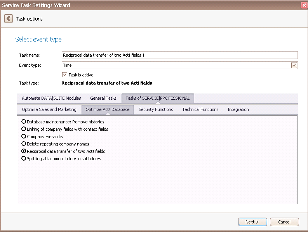The width and height of the screenshot is (308, 232).
Task: Select Tasks of SERVICE|PROFESSIONAL tab
Action: pyautogui.click(x=158, y=98)
